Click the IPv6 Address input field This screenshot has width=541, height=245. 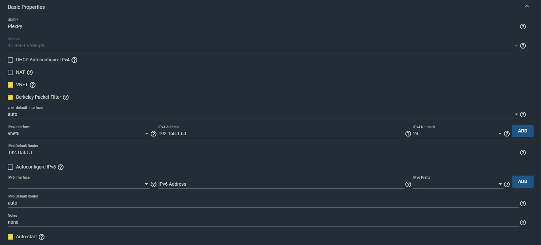[x=281, y=184]
